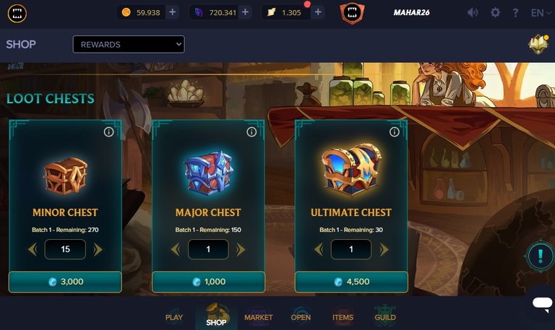Add more gold coins with plus button
The image size is (555, 330).
coord(173,12)
